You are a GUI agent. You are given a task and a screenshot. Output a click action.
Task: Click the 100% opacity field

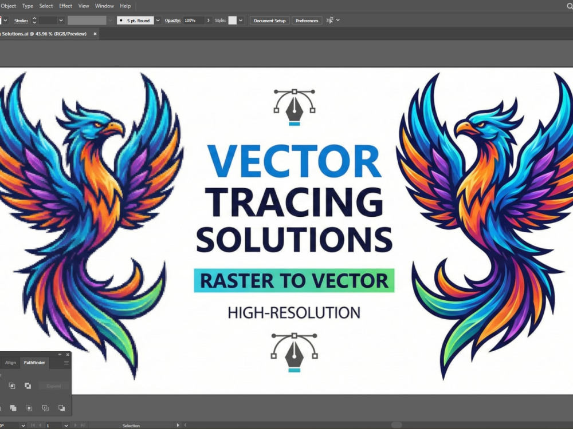pos(193,21)
